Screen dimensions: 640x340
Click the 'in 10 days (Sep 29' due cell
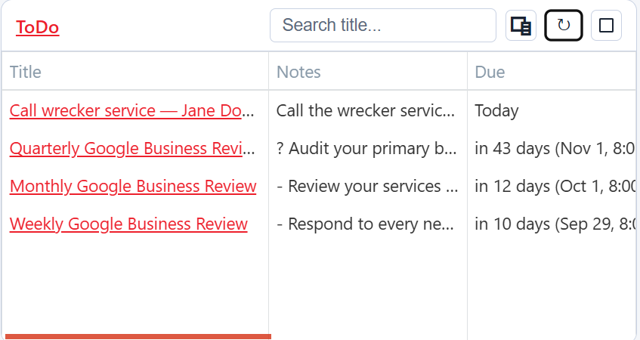pyautogui.click(x=555, y=224)
